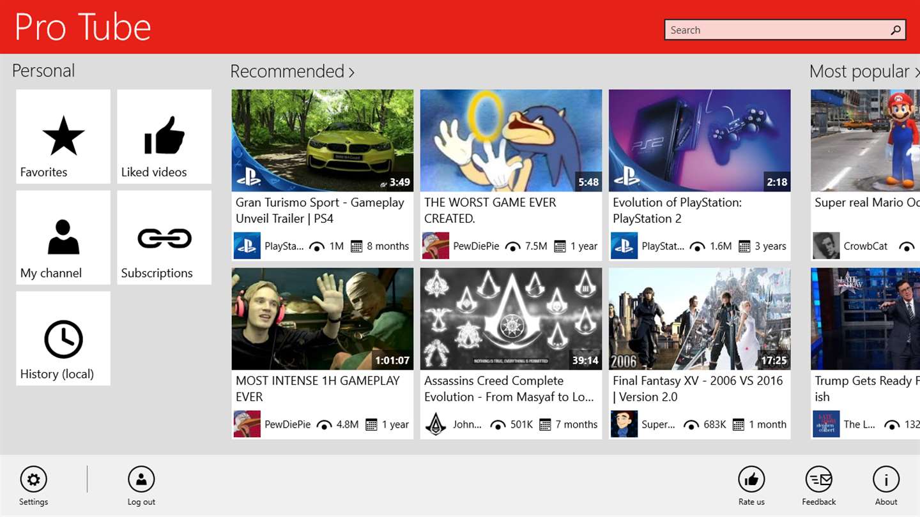Click calendar icon beside 3 years
The width and height of the screenshot is (920, 517).
point(744,246)
